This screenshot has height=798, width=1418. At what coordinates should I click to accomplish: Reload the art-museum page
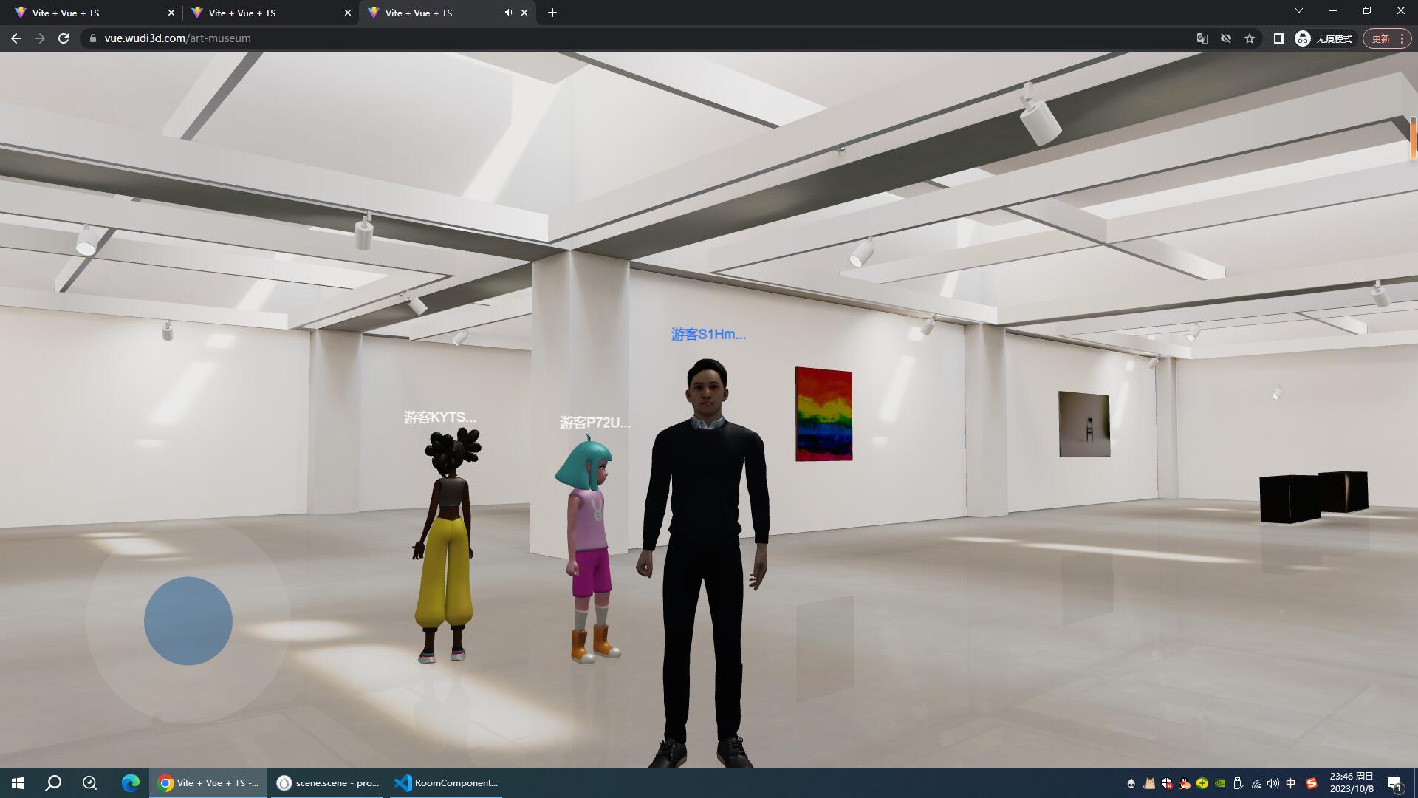(64, 38)
